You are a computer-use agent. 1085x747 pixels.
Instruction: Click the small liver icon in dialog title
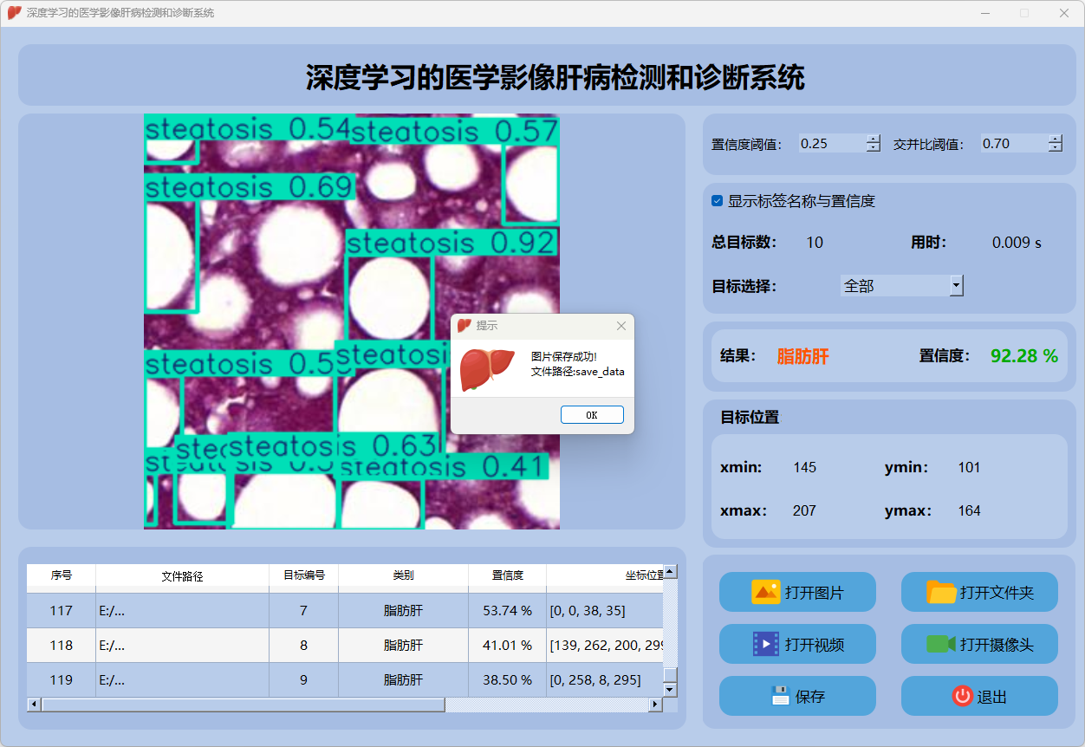[x=465, y=326]
